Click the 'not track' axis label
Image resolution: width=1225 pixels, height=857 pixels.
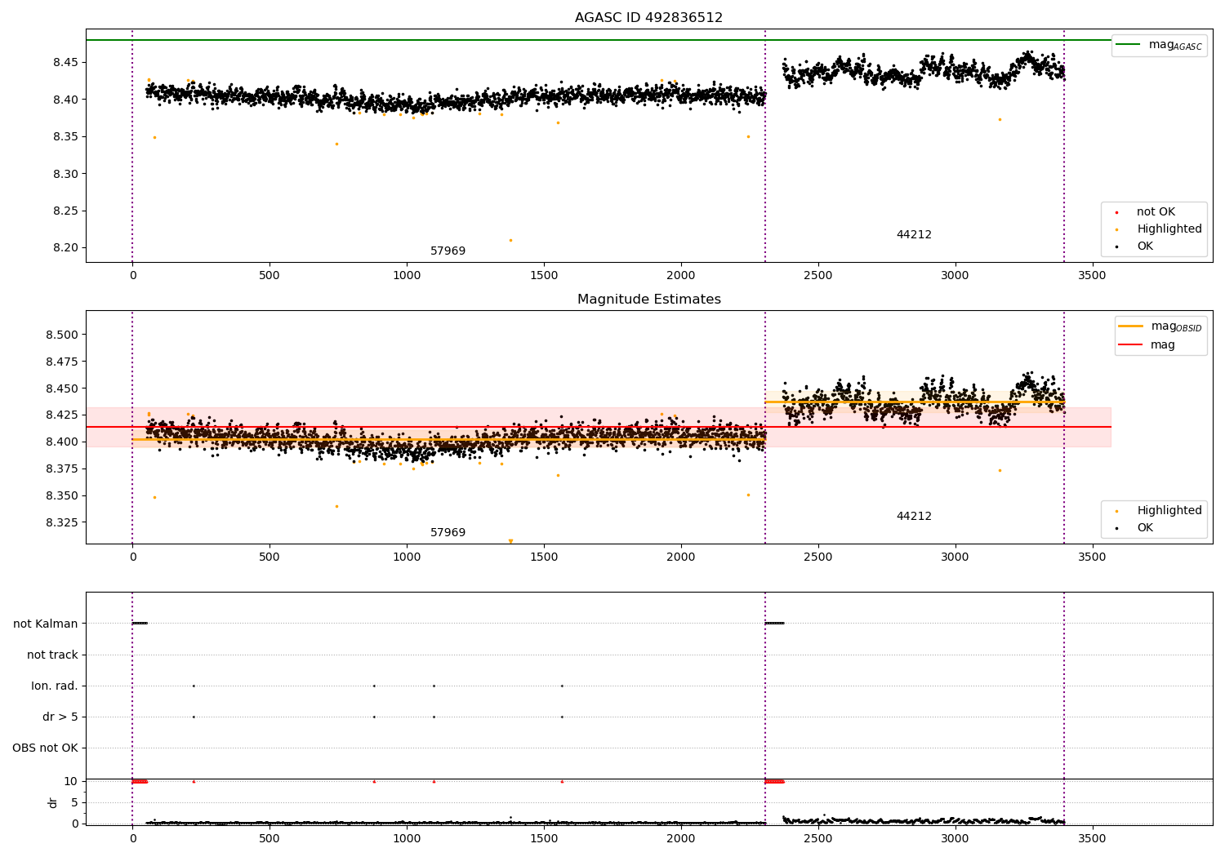(52, 655)
